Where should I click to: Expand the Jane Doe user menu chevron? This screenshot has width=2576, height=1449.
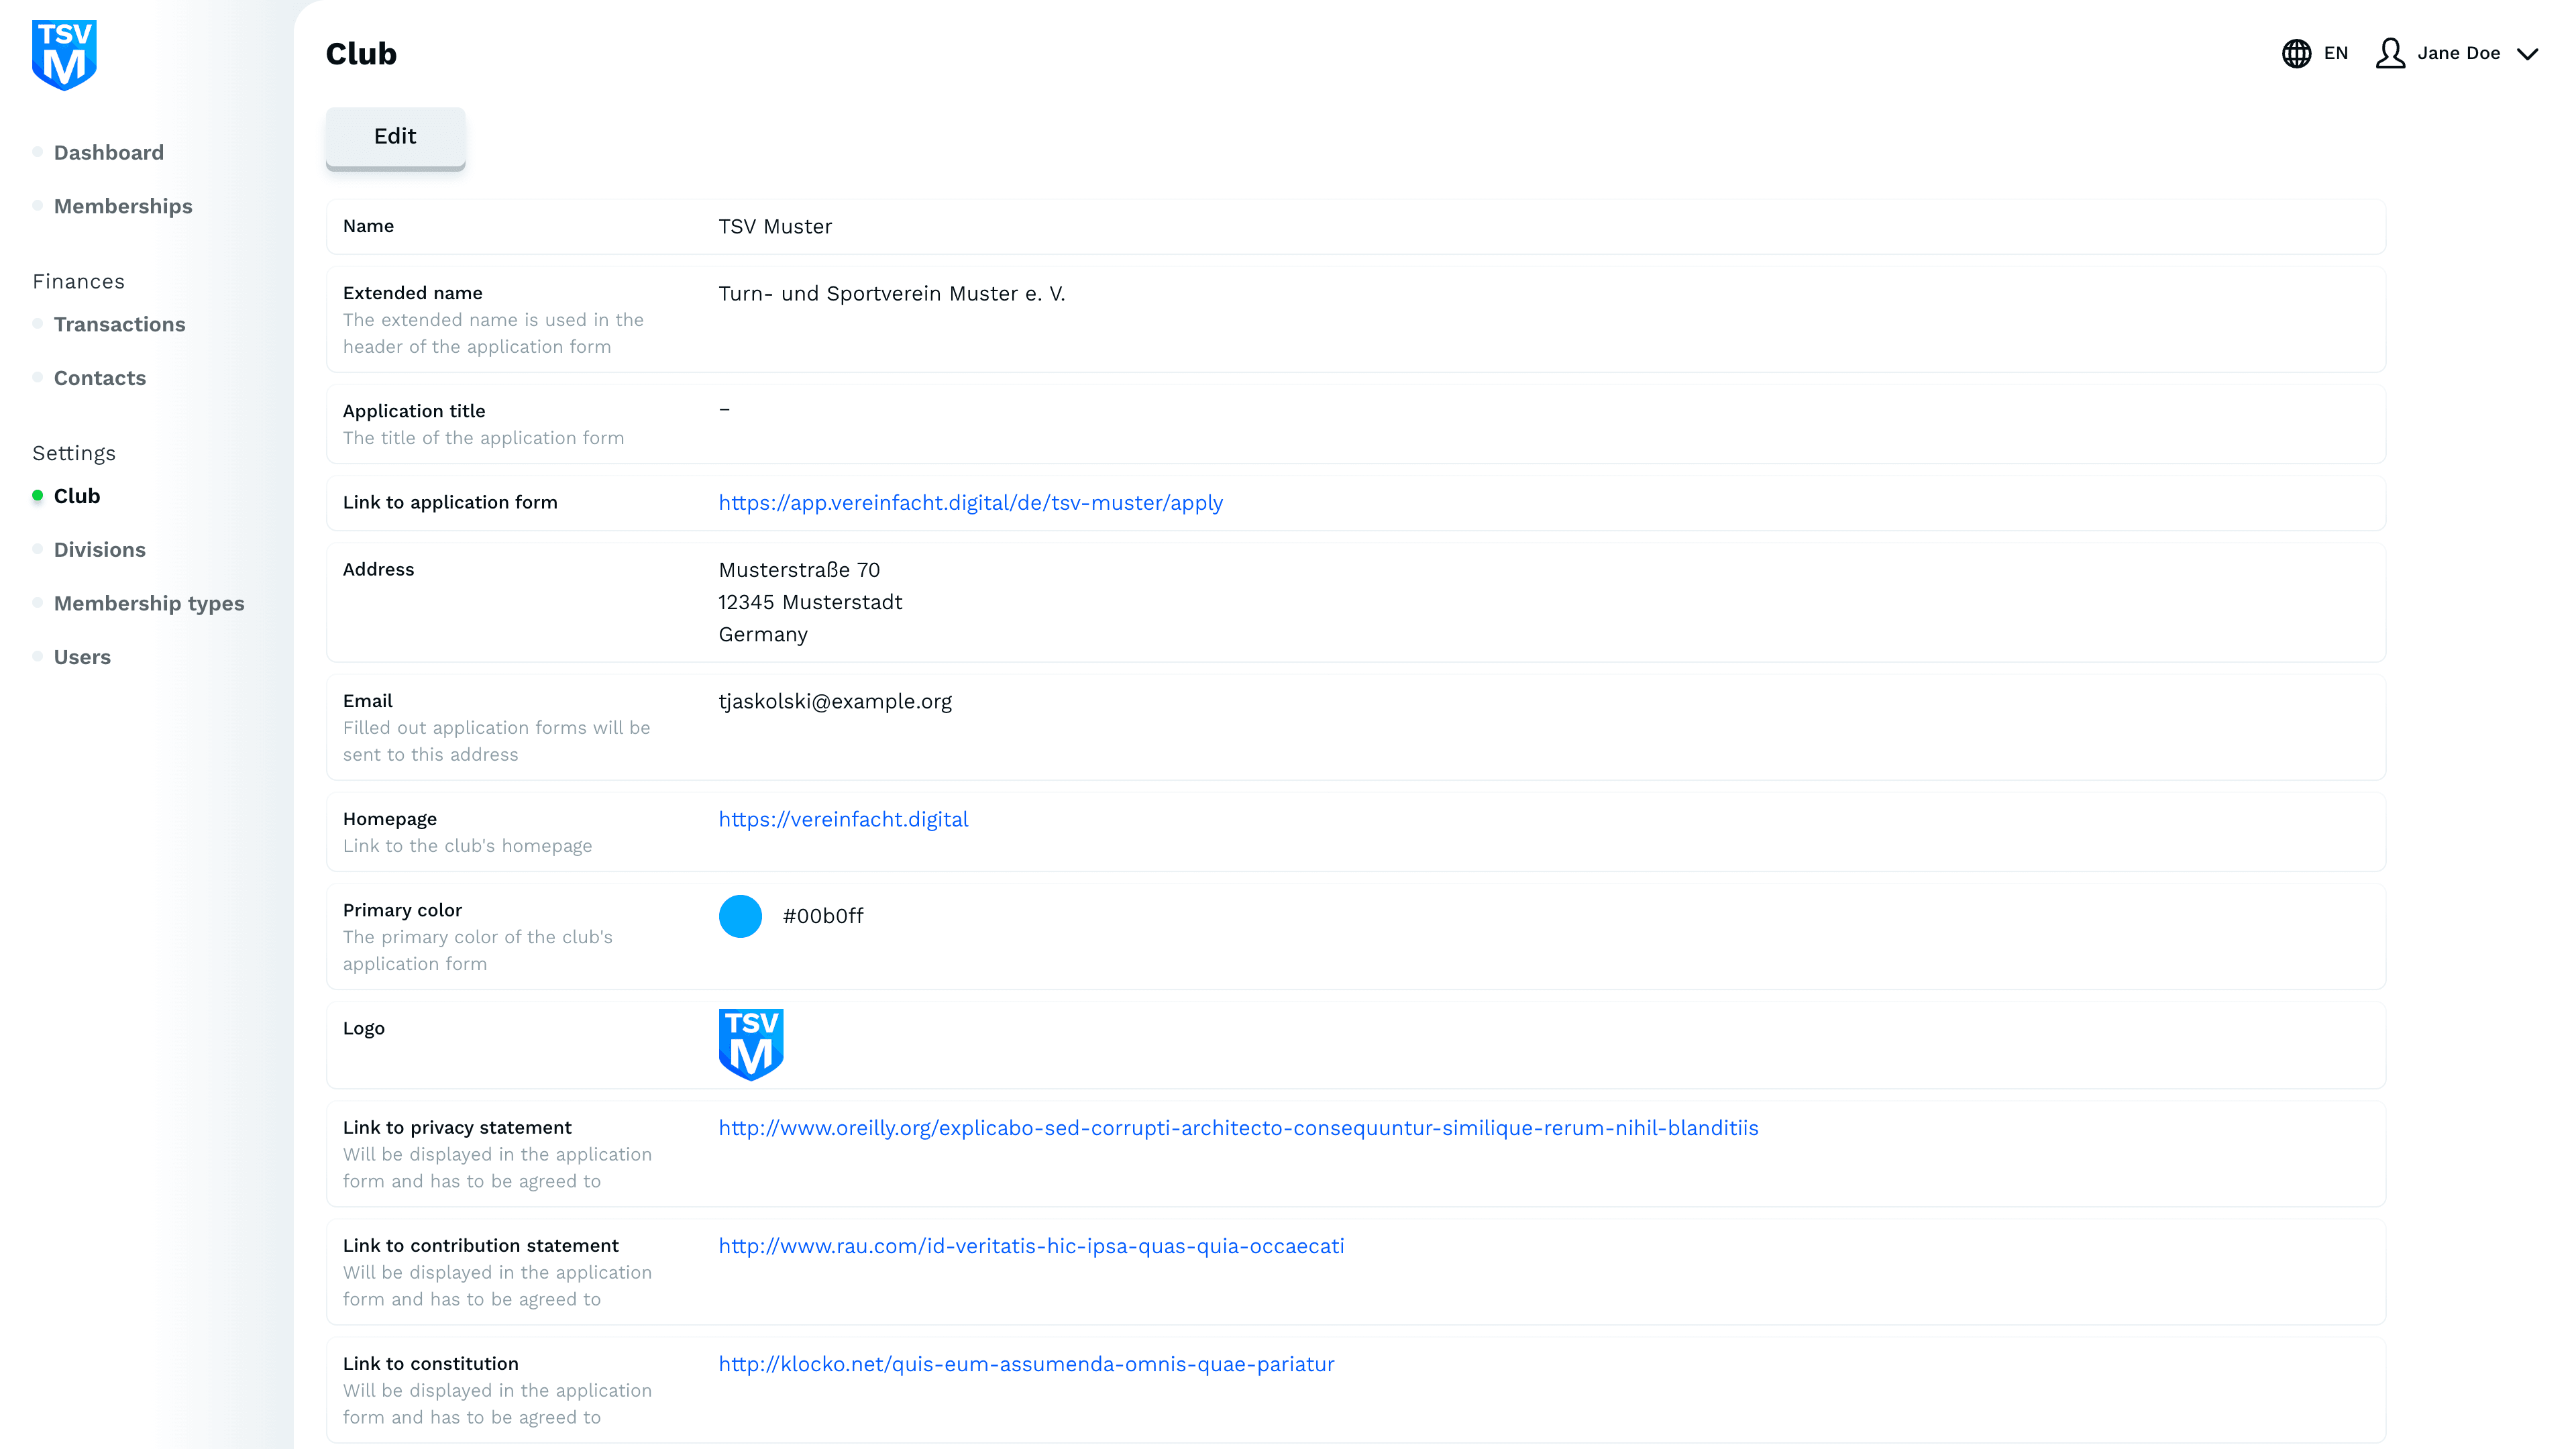point(2527,54)
